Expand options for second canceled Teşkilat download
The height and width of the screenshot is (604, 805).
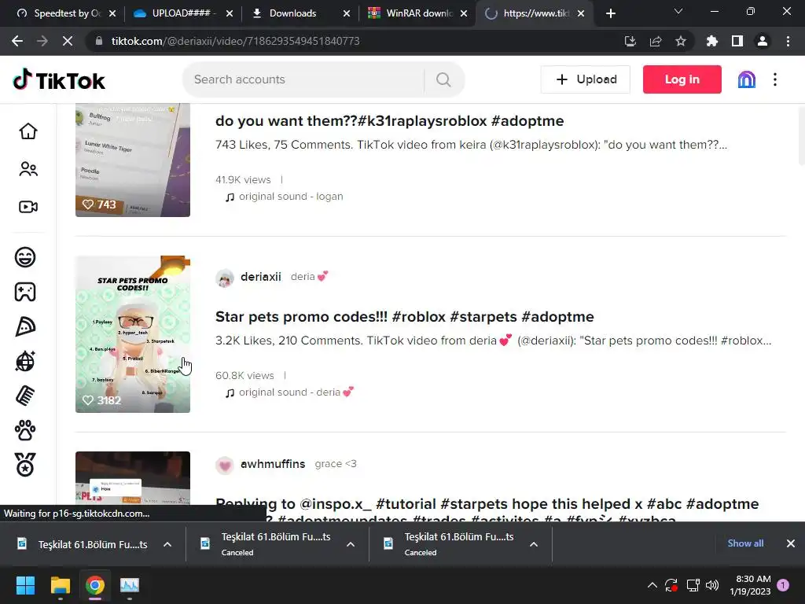click(x=351, y=544)
